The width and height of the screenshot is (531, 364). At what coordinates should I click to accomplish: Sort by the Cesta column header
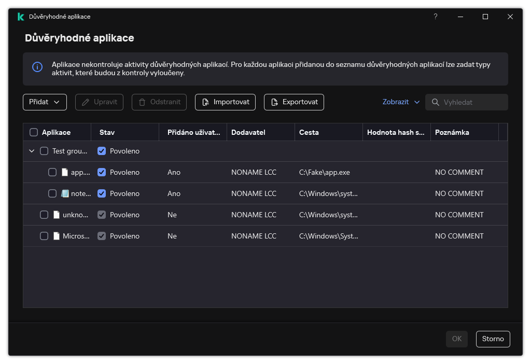pos(309,132)
